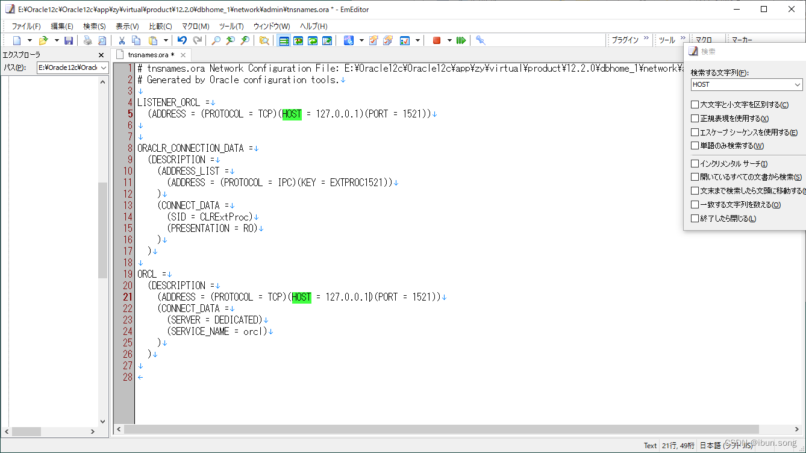The image size is (806, 453).
Task: Click the Find in Files icon
Action: pos(264,40)
